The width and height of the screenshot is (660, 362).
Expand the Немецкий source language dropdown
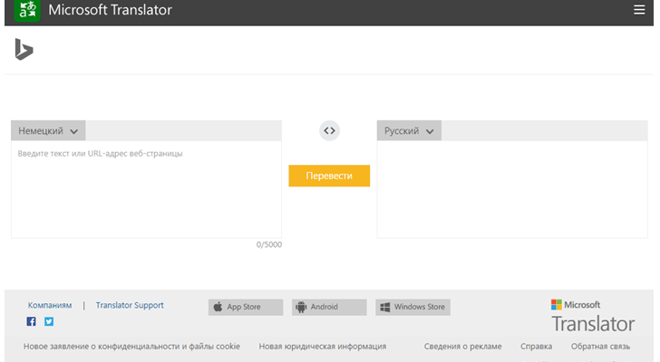click(x=48, y=131)
